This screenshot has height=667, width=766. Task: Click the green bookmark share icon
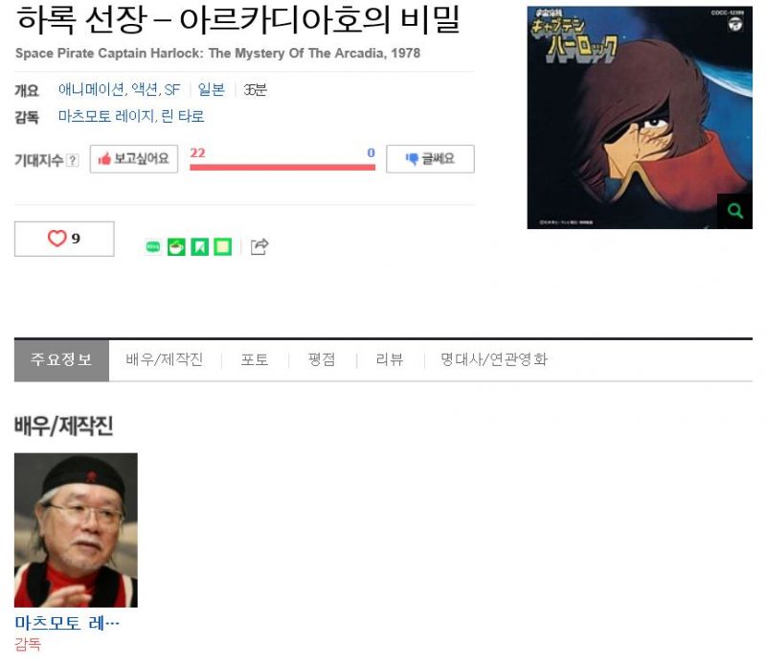[x=200, y=247]
